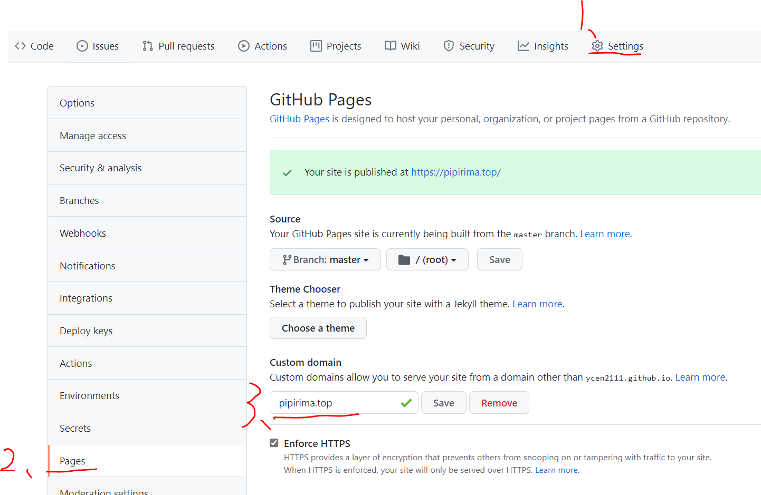Go to Pull requests tab
761x495 pixels.
click(x=178, y=46)
